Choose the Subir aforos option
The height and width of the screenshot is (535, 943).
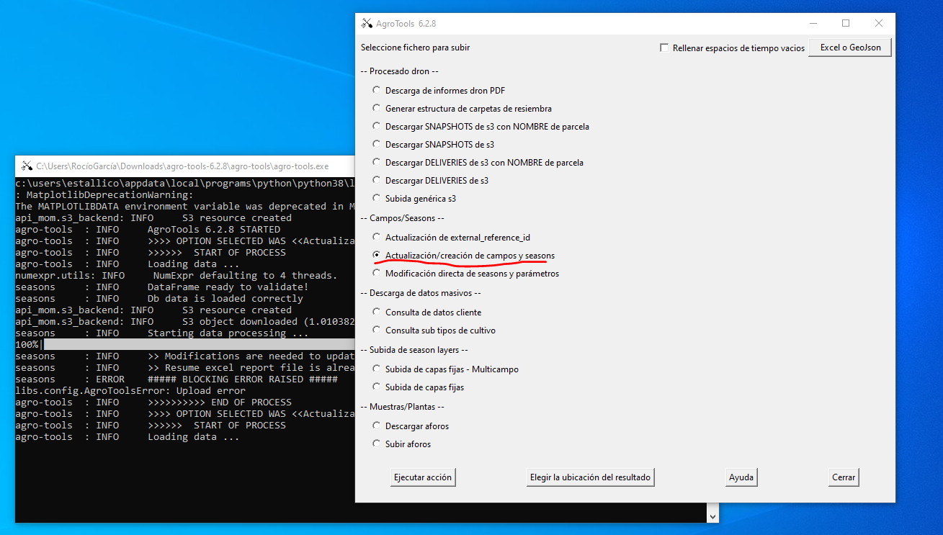point(376,444)
